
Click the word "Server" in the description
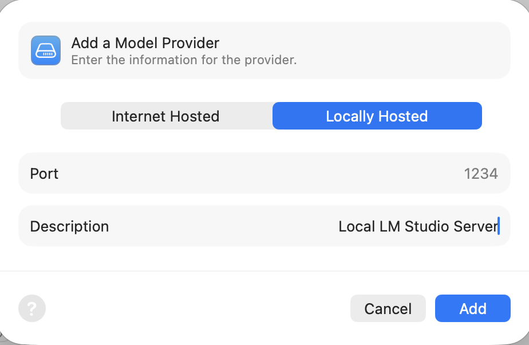(x=475, y=226)
